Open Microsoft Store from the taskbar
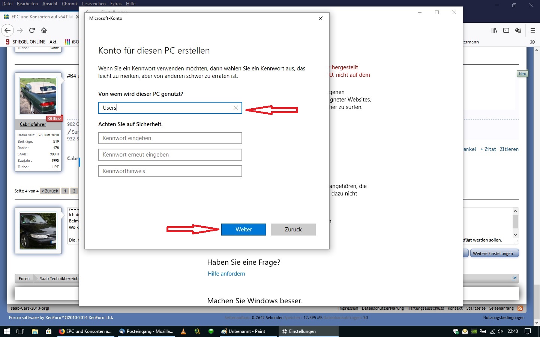The height and width of the screenshot is (337, 540). 48,331
